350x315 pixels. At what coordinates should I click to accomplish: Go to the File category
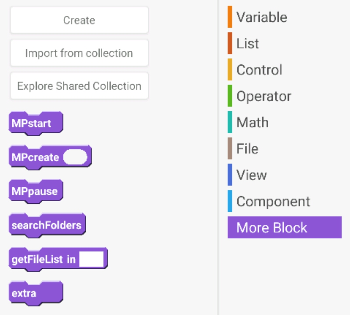247,149
